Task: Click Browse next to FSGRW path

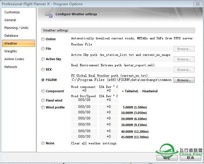Action: pyautogui.click(x=184, y=80)
